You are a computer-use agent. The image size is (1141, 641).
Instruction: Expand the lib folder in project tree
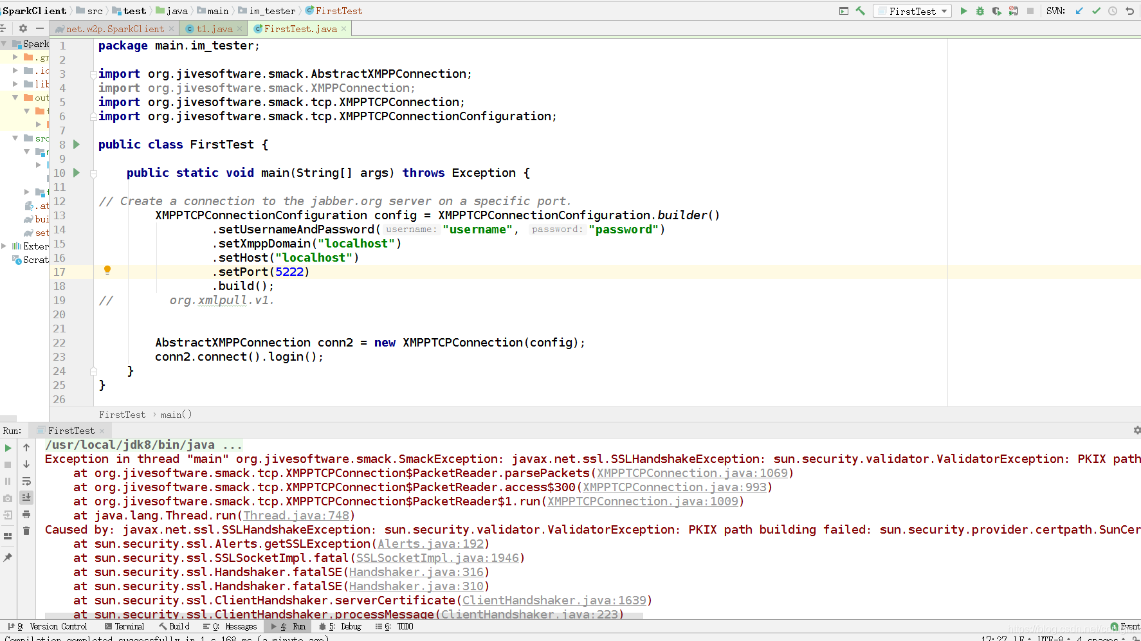tap(15, 84)
